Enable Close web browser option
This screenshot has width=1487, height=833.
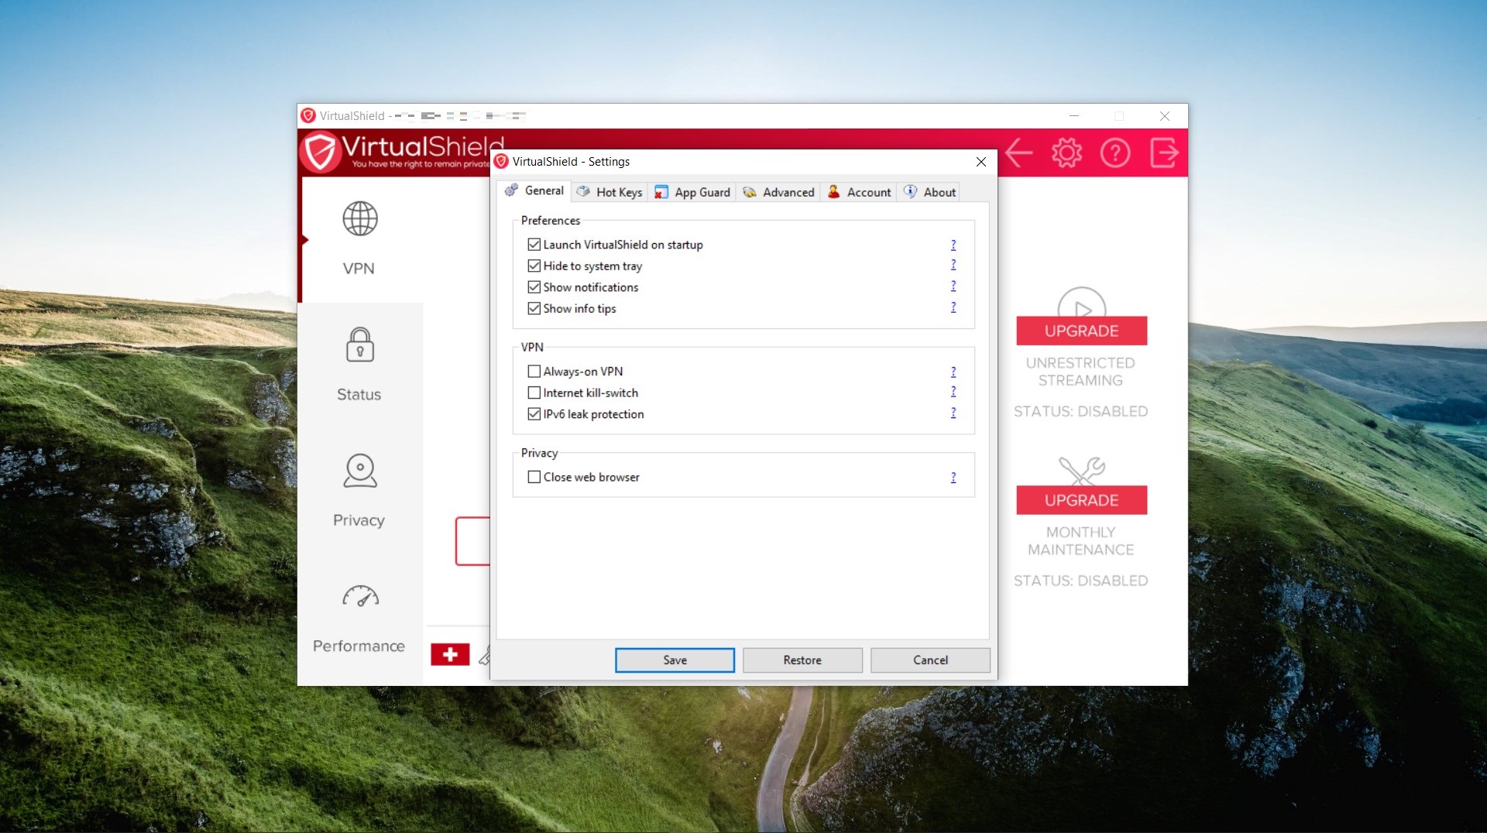(534, 477)
